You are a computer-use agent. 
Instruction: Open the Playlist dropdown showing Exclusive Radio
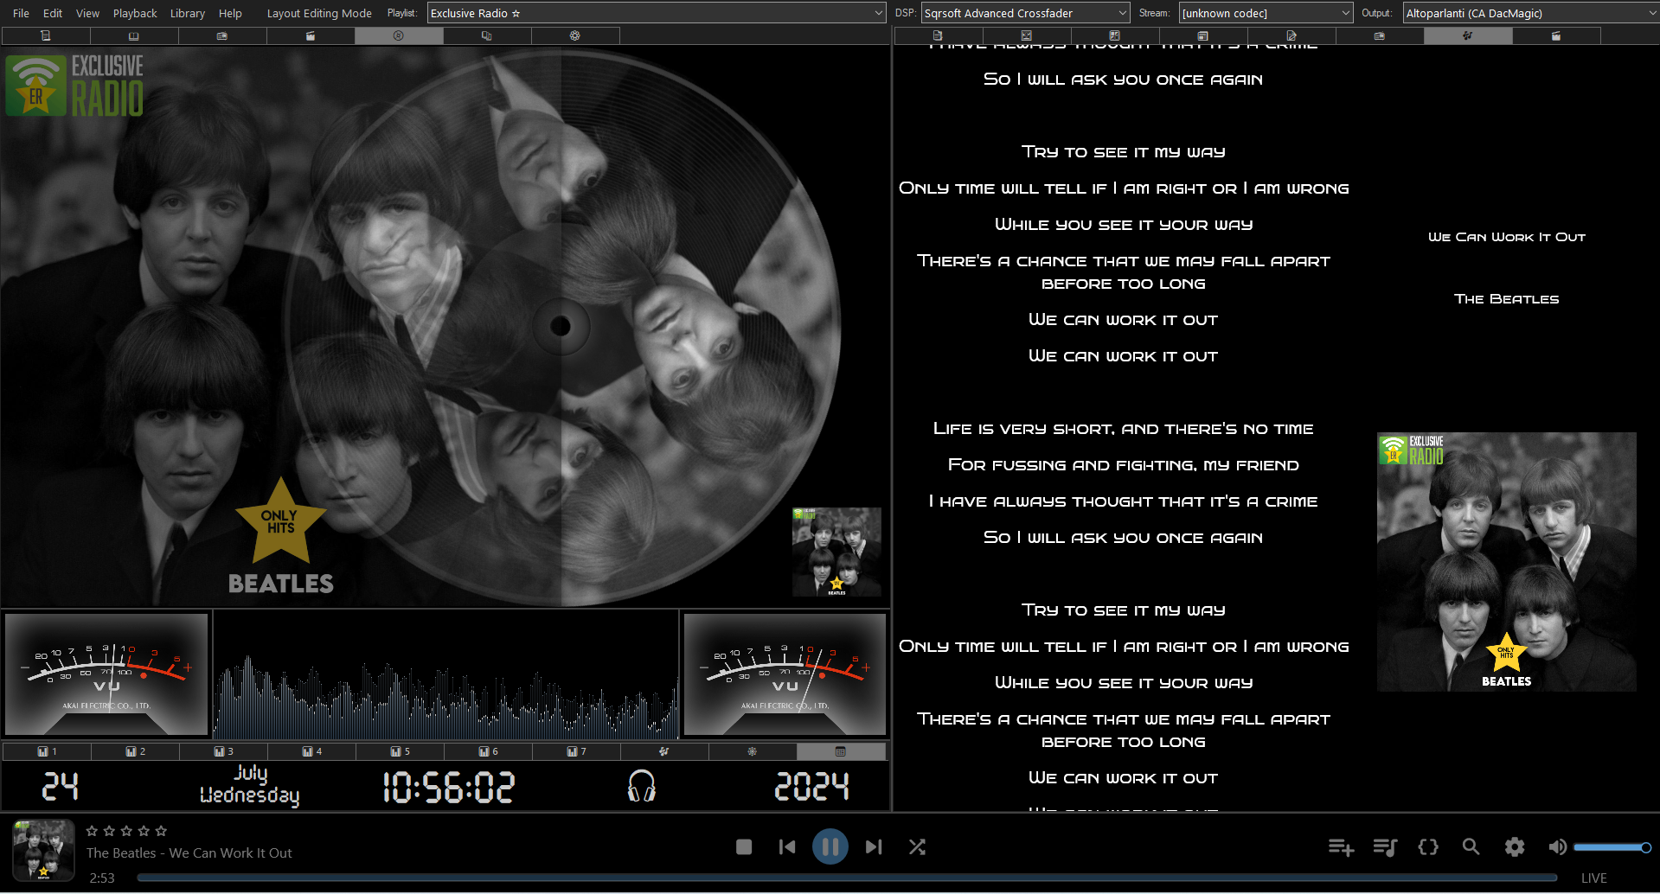657,13
